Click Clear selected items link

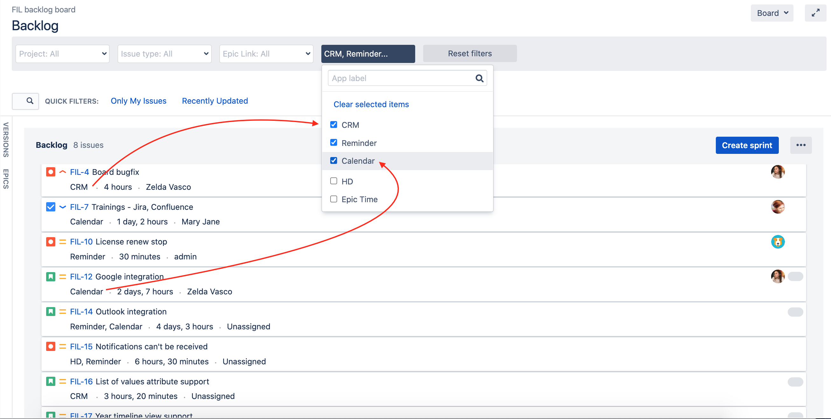[x=371, y=104]
